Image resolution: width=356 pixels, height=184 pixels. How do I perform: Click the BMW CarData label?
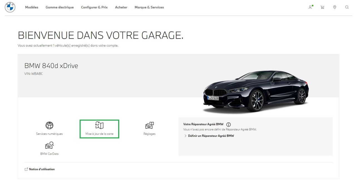tap(49, 154)
